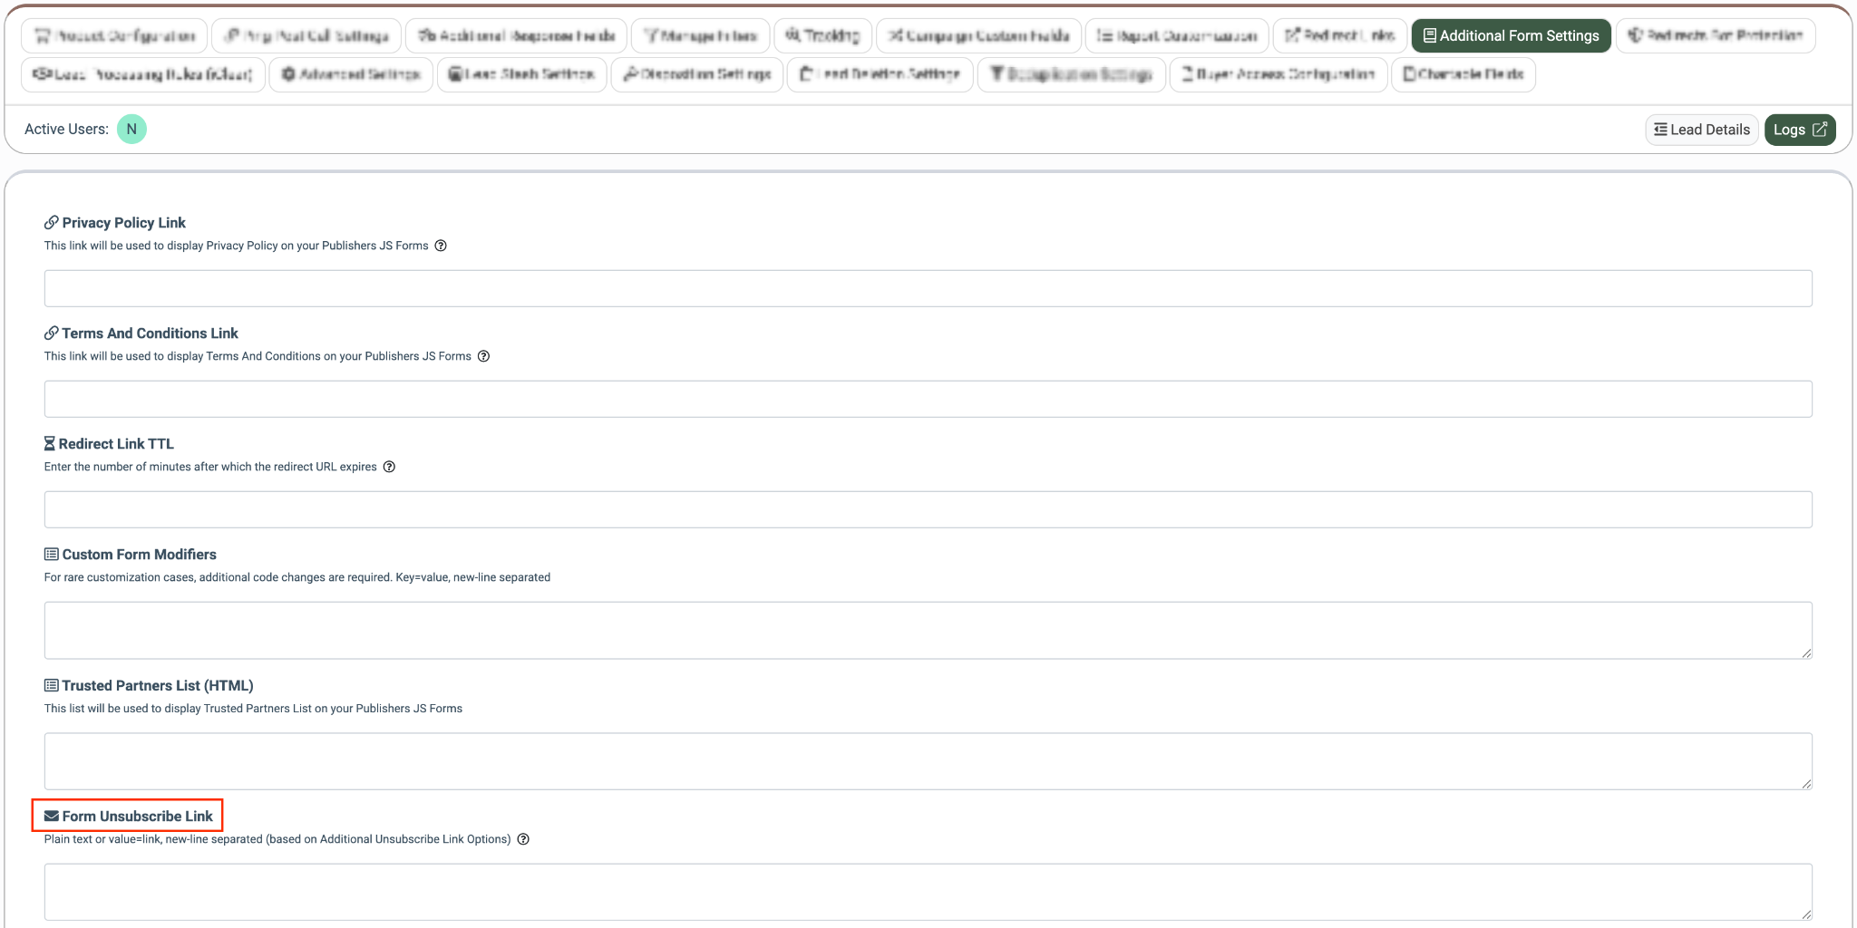Screen dimensions: 1857x928
Task: Open the Disposition Settings tab
Action: (x=696, y=73)
